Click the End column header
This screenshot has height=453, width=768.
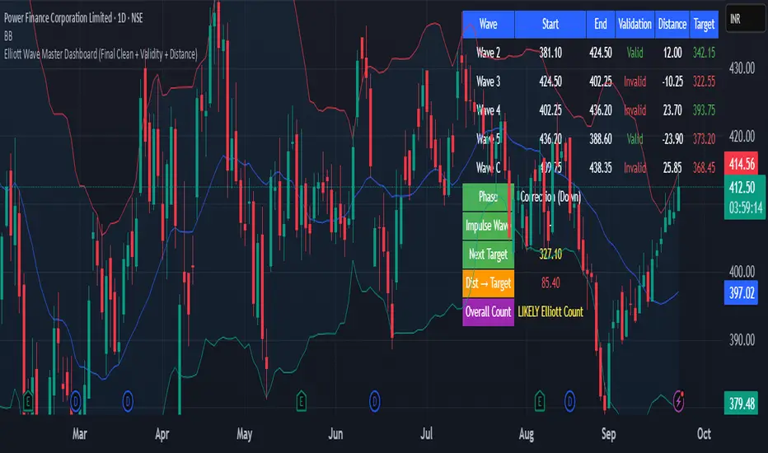[601, 24]
